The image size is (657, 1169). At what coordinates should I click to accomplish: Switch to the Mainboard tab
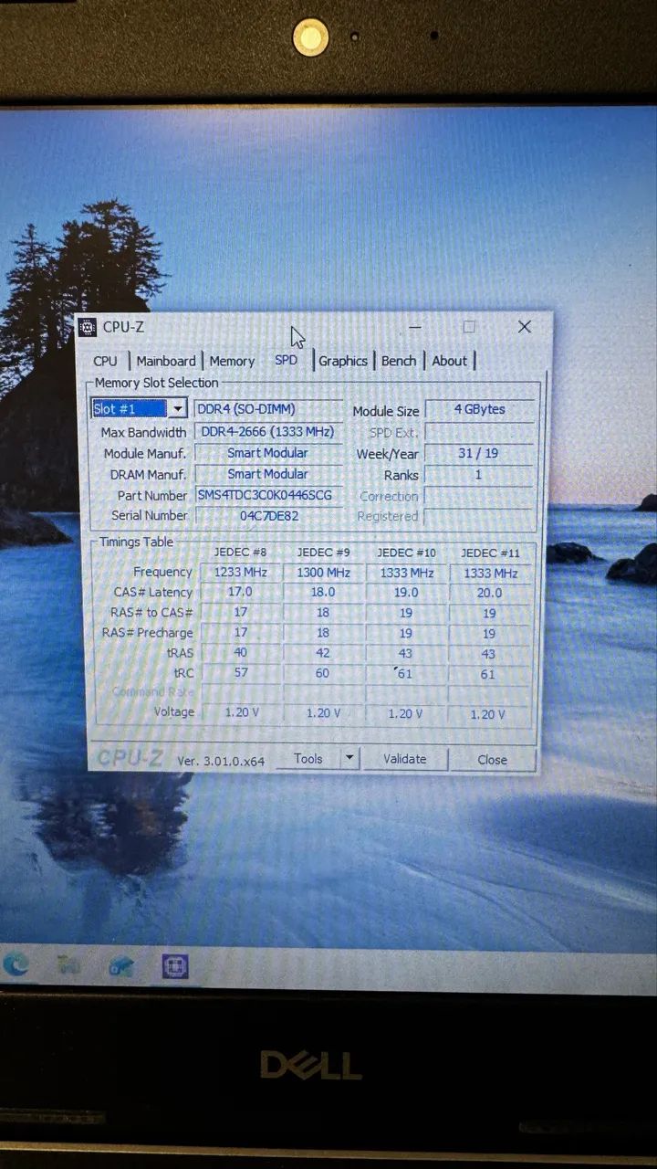point(166,361)
